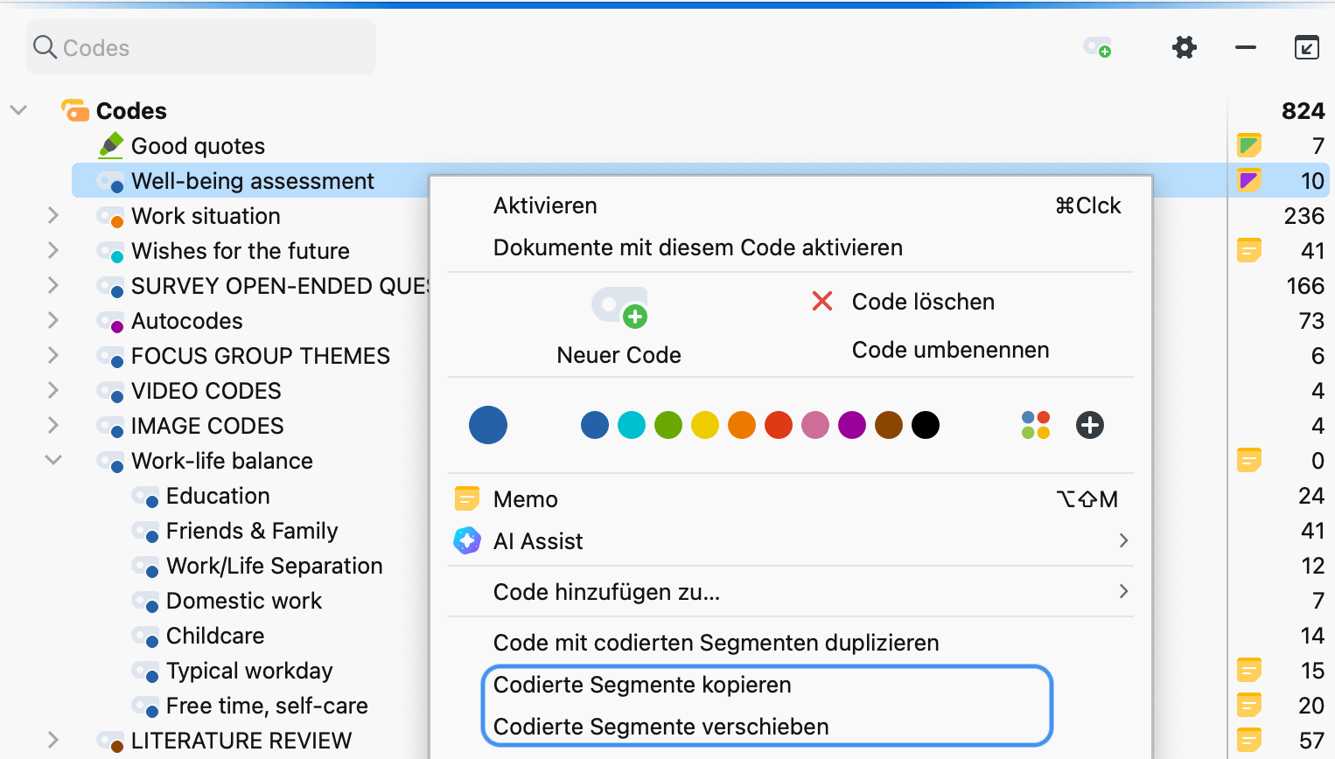Collapse the Codes root node
The height and width of the screenshot is (759, 1335).
pos(18,110)
